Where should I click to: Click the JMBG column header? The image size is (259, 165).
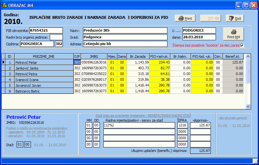coord(94,56)
